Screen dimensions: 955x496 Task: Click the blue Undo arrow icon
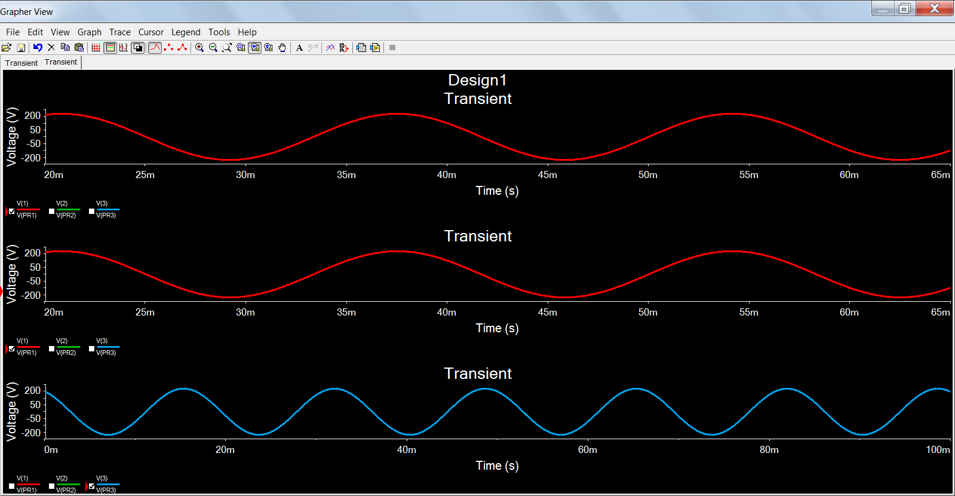click(38, 48)
